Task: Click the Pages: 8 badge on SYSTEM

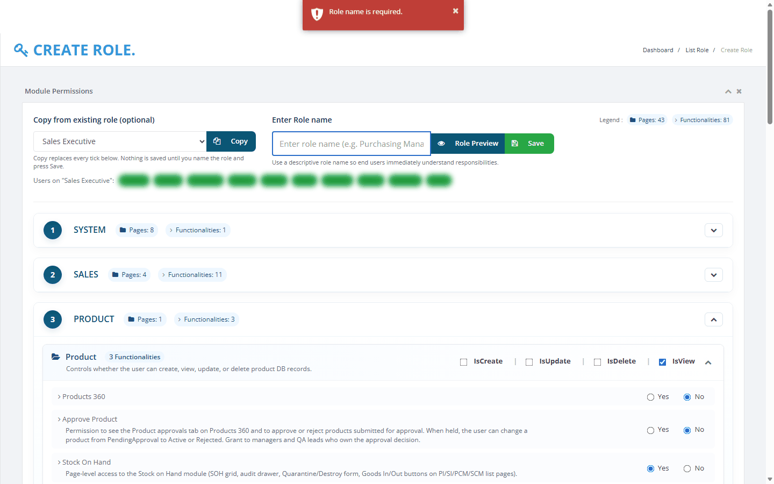Action: click(x=137, y=230)
